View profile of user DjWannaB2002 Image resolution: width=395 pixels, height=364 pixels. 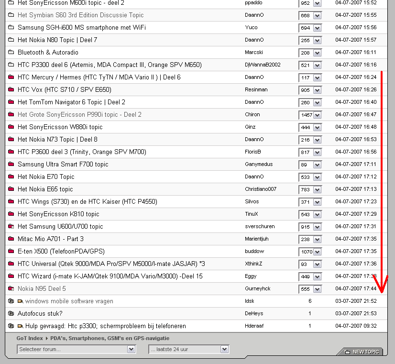pos(263,65)
